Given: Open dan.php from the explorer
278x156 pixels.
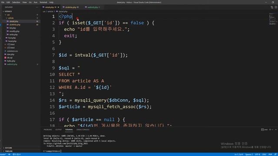Looking at the screenshot, I should click(x=10, y=55).
